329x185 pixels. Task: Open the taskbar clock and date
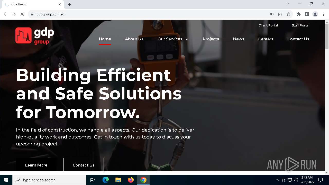[307, 180]
